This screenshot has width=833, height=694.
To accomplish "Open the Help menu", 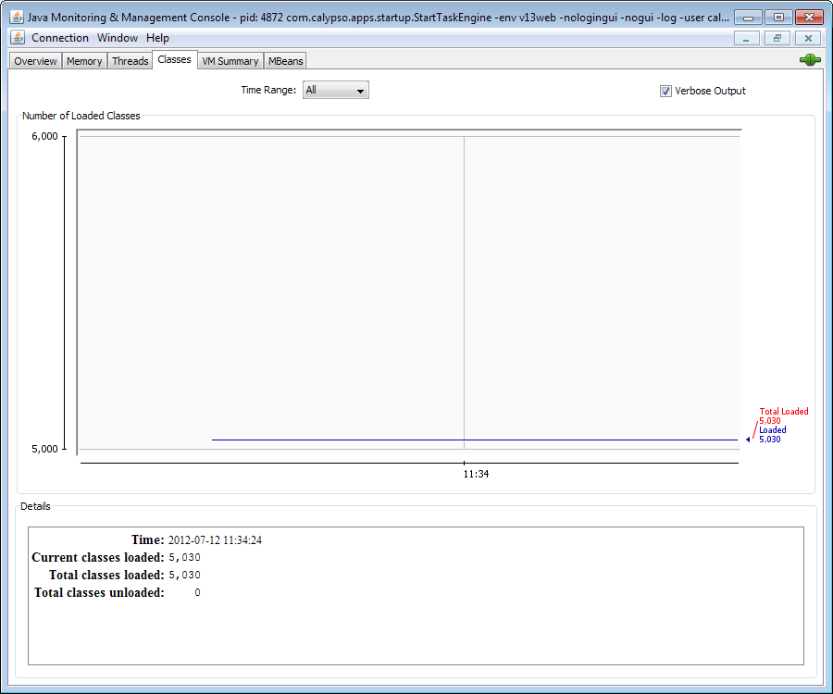I will 157,38.
